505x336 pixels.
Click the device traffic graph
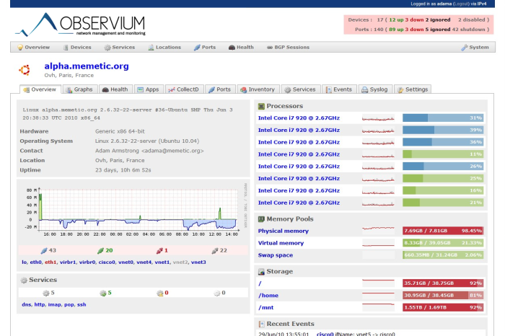(x=134, y=211)
